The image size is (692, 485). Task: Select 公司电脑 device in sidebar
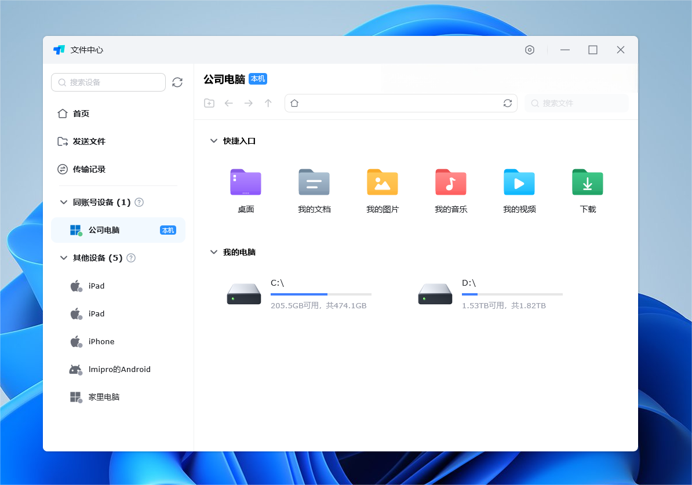[x=118, y=231]
